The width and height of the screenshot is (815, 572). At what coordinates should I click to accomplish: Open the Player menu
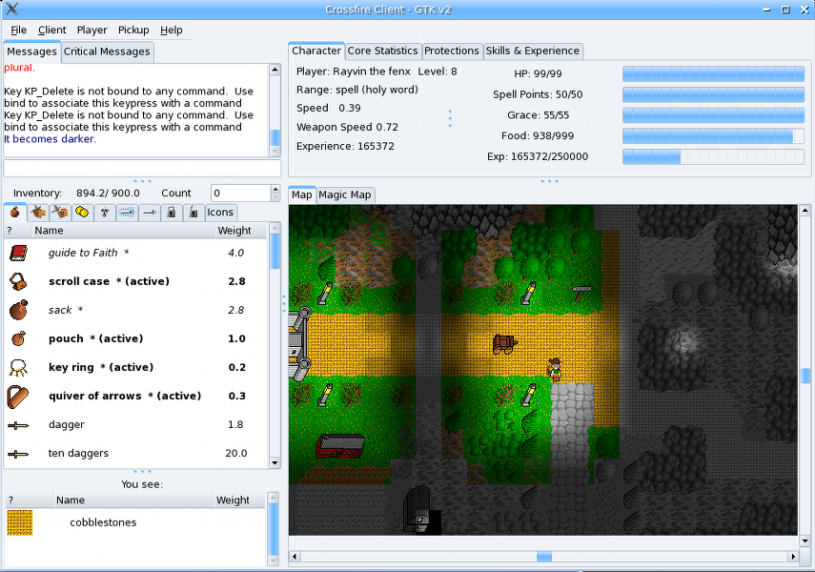coord(92,31)
